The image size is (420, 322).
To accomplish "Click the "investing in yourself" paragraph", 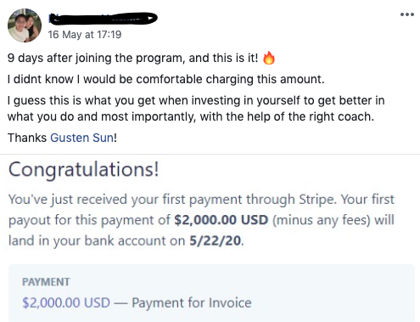I will (196, 109).
